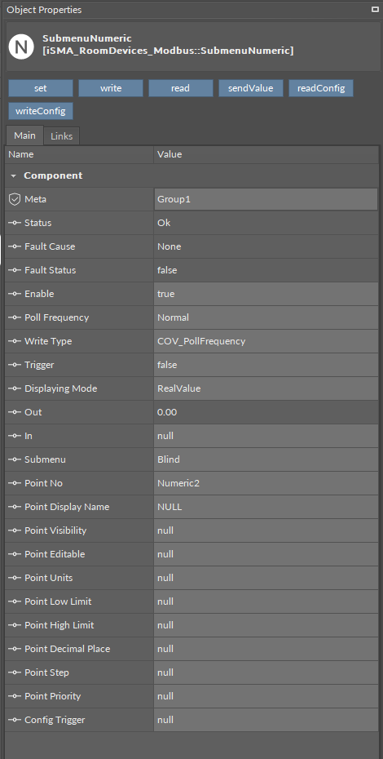The height and width of the screenshot is (759, 383).
Task: Click the shield icon beside Meta
Action: tap(15, 199)
